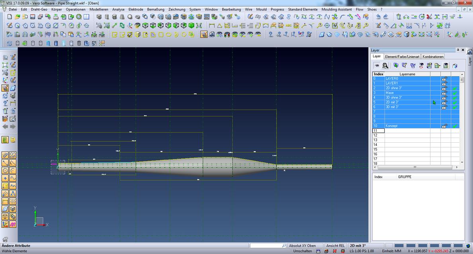This screenshot has width=473, height=254.
Task: Pin the Layer panel with pushpin
Action: tap(458, 50)
